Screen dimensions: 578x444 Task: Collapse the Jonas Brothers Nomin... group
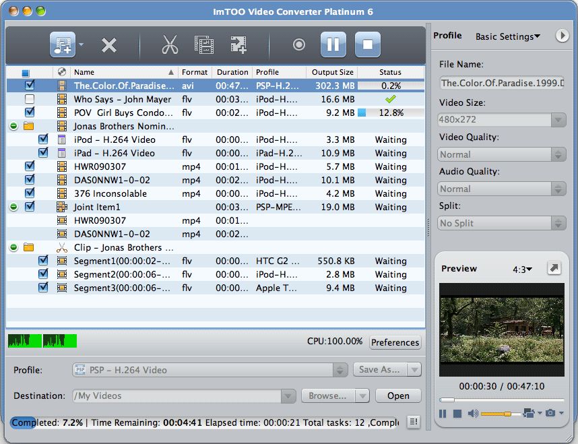(x=13, y=126)
